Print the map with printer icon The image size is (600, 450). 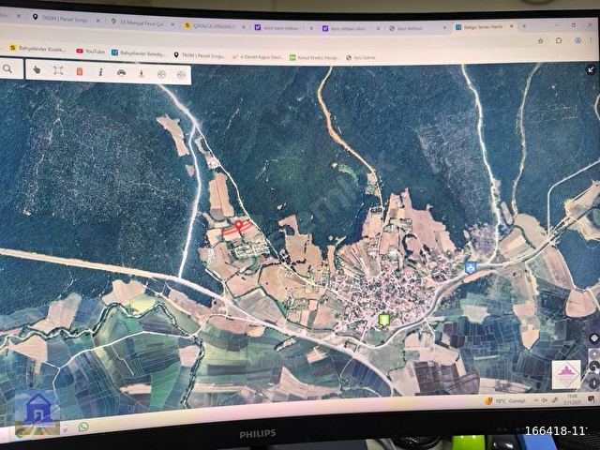pyautogui.click(x=121, y=73)
